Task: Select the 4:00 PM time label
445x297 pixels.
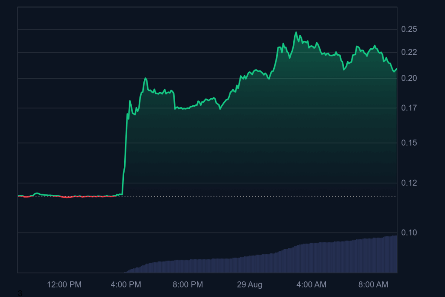Action: point(126,284)
